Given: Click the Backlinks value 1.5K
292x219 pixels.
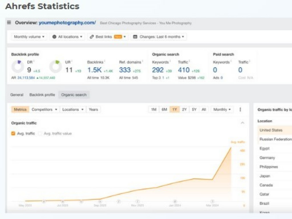Looking at the screenshot, I should point(94,70).
